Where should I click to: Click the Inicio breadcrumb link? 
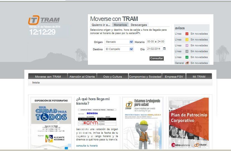coord(36,83)
